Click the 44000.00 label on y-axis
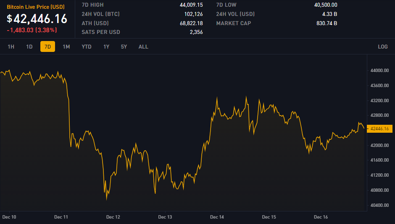The width and height of the screenshot is (395, 224). pos(379,71)
